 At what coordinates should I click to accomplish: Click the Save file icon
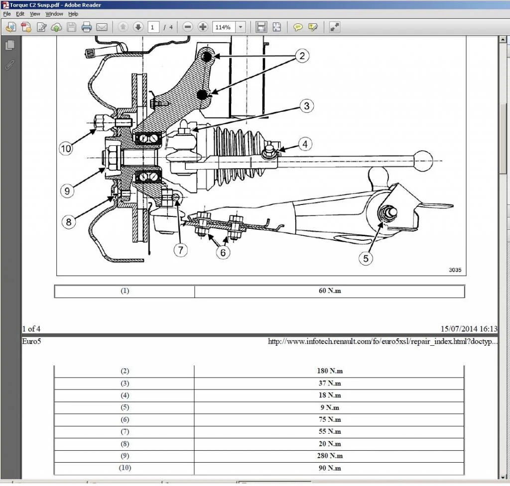71,27
